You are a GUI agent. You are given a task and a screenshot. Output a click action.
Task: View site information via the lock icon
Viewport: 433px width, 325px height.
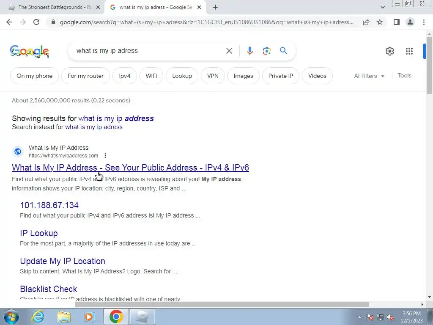[x=53, y=22]
